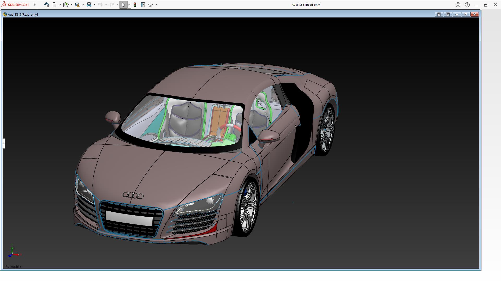The height and width of the screenshot is (281, 501).
Task: Open the Options gear dropdown arrow
Action: tap(156, 5)
